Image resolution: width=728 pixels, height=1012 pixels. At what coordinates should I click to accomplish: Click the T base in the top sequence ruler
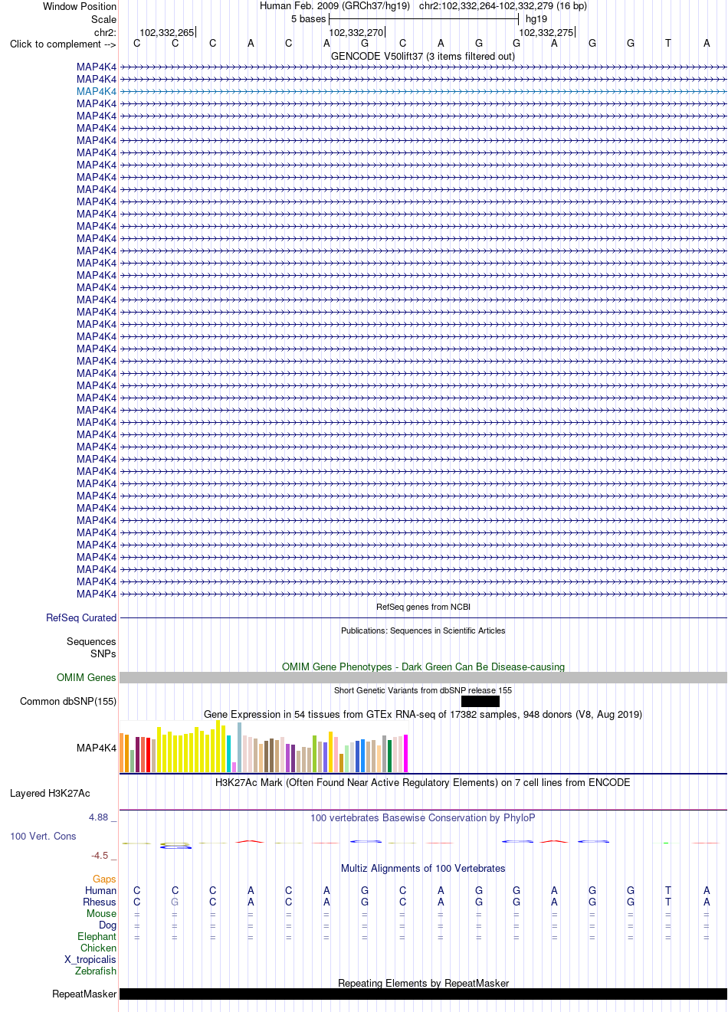click(x=668, y=44)
